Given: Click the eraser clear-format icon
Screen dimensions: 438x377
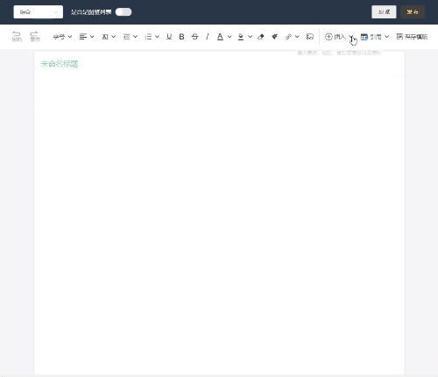Looking at the screenshot, I should click(261, 37).
